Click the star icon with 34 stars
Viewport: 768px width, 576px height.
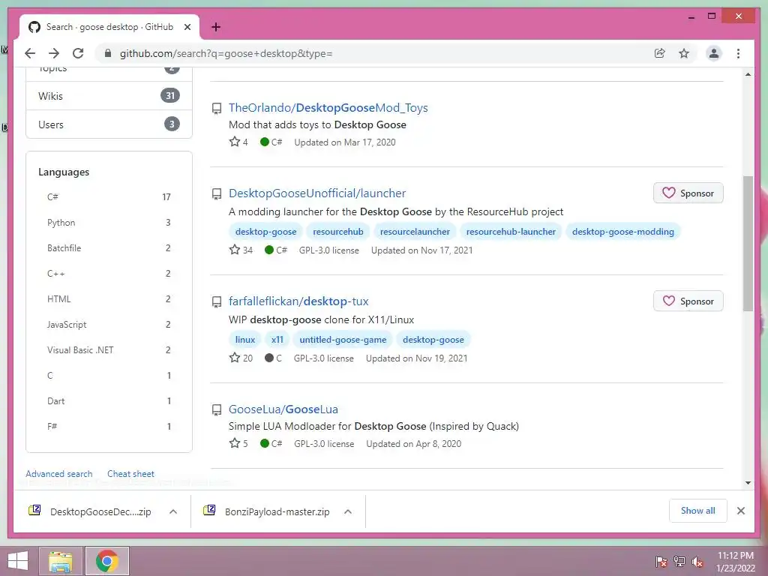pyautogui.click(x=235, y=250)
